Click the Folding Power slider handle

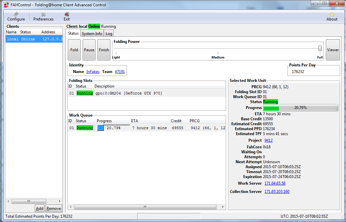point(320,48)
